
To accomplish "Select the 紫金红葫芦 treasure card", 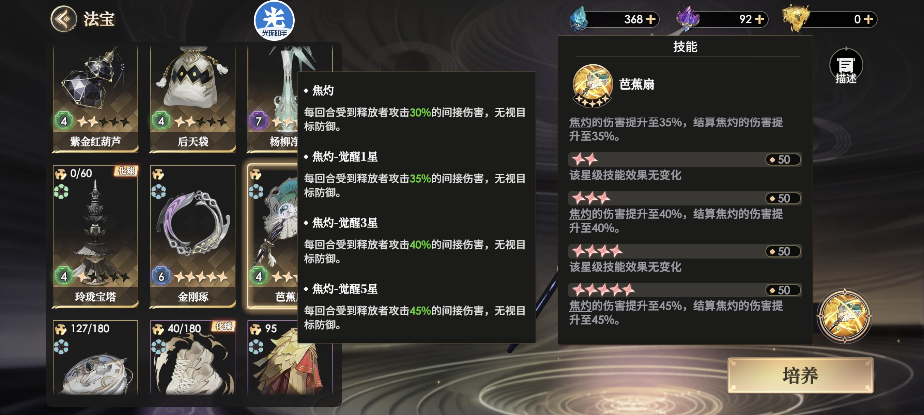I will pos(95,98).
